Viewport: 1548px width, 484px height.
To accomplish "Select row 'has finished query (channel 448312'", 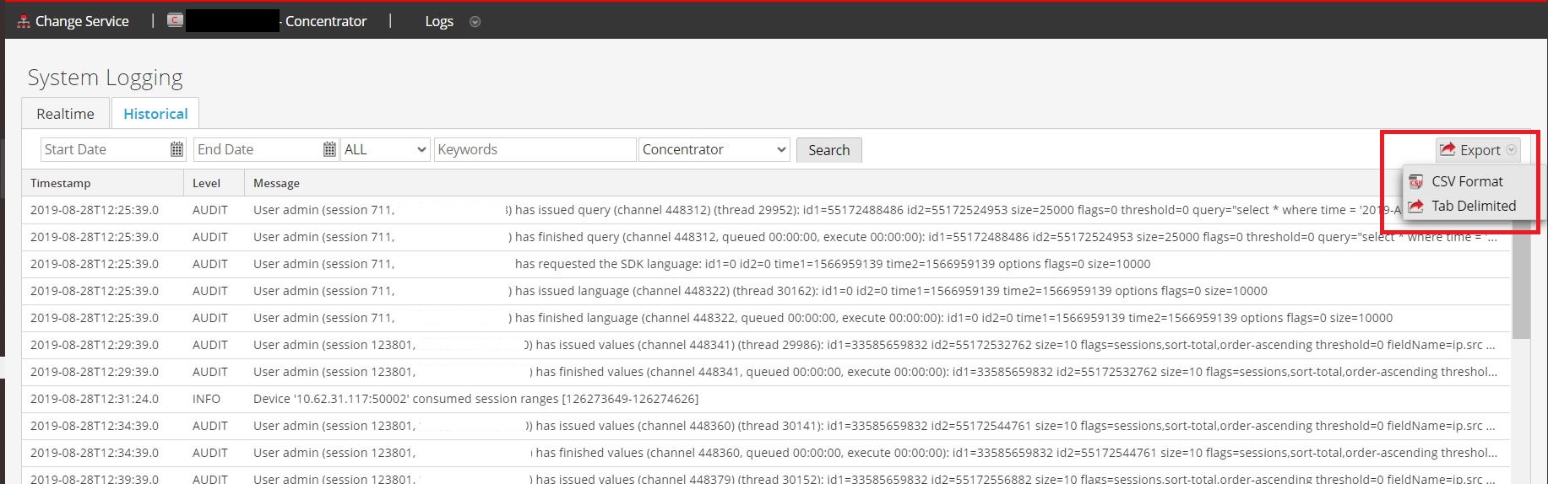I will click(x=766, y=237).
